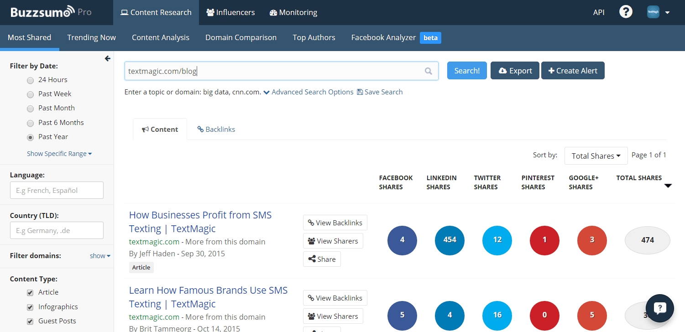Switch to the Trending Now tab

pos(92,37)
